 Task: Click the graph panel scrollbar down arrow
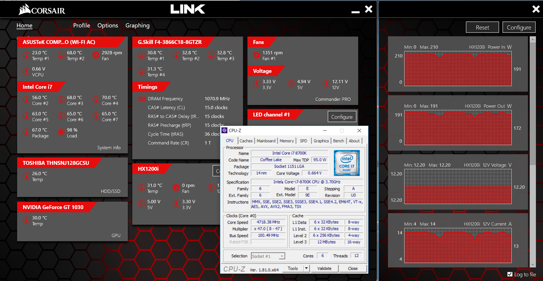533,264
